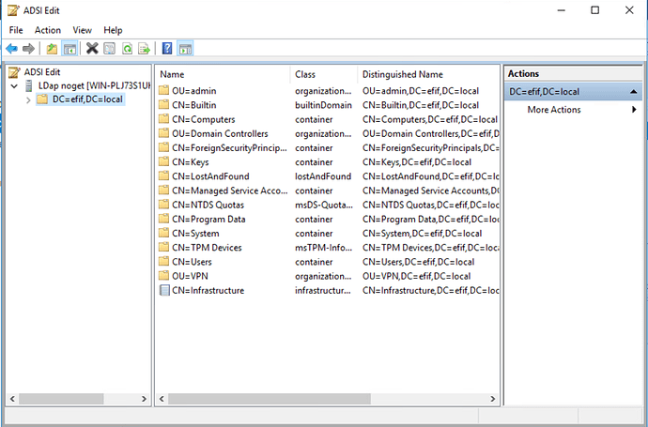The height and width of the screenshot is (427, 648).
Task: Click the tree pane scroll right arrow
Action: 144,399
